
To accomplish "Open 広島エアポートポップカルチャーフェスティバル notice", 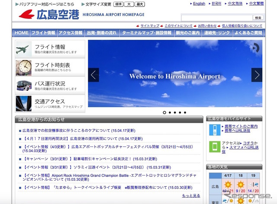I will click(108, 149).
